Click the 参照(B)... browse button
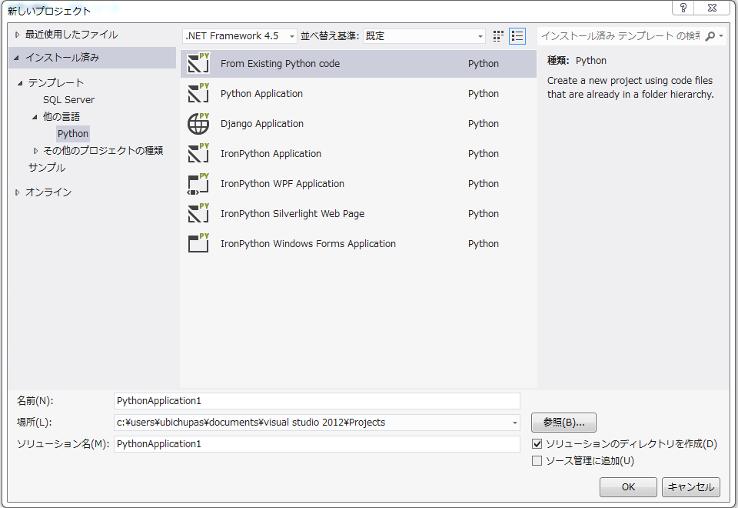This screenshot has height=508, width=738. tap(563, 423)
